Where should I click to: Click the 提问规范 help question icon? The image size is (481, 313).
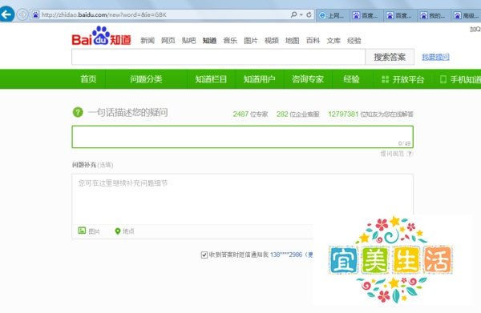pos(410,154)
